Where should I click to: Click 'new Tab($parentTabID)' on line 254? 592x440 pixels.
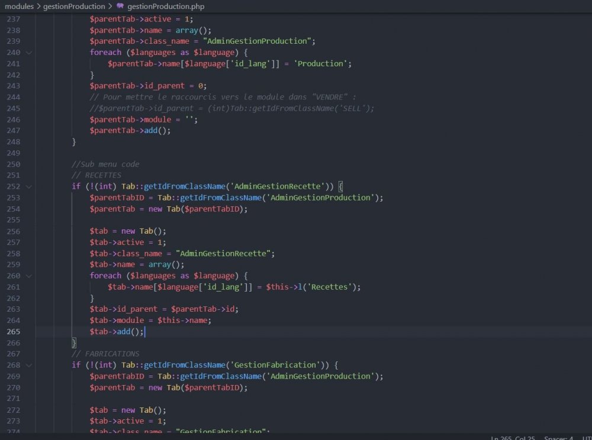[x=195, y=209]
